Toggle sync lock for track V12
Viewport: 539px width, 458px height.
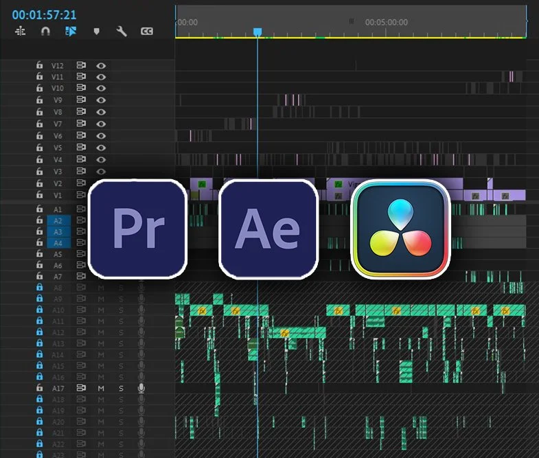tap(81, 65)
